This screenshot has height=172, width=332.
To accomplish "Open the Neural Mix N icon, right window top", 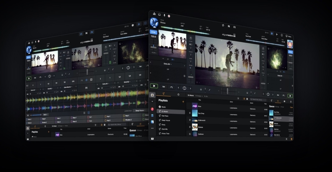I will pos(229,26).
